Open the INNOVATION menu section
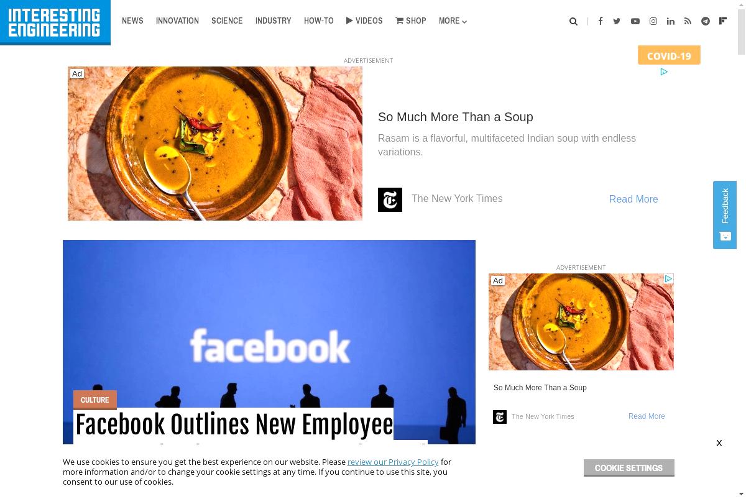The image size is (746, 499). point(177,21)
